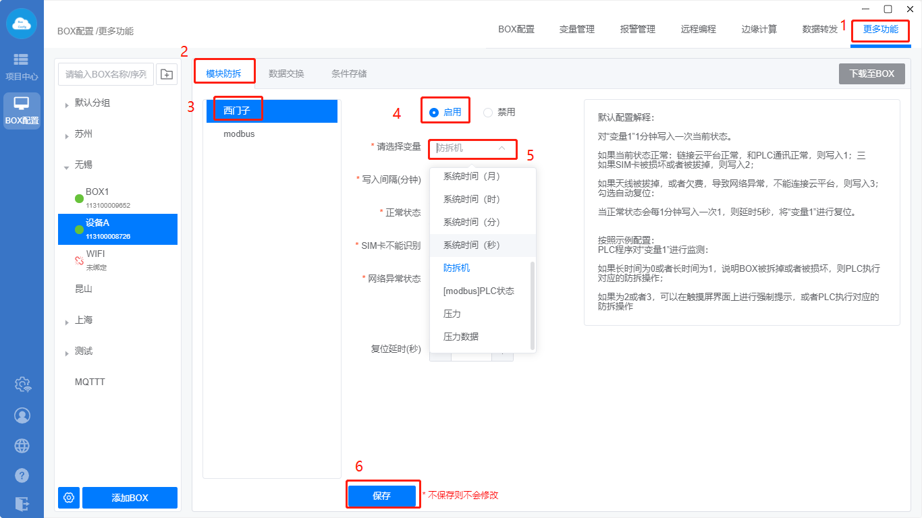Expand the 默认分组 tree group
Screen dimensions: 922x518
[67, 105]
